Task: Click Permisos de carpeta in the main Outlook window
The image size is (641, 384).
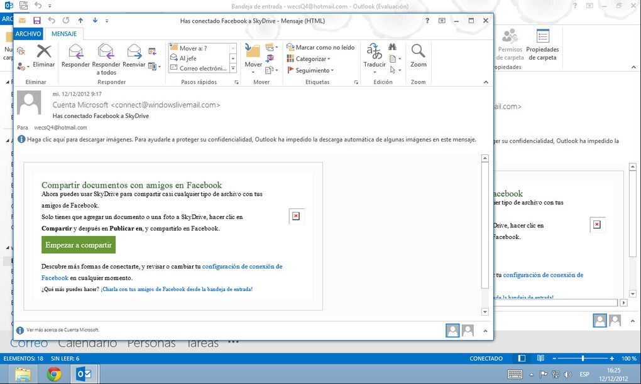Action: (510, 45)
